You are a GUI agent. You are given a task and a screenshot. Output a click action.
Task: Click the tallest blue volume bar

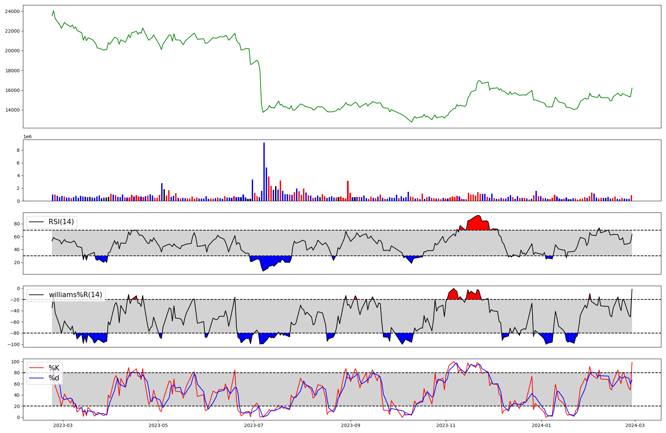[x=264, y=172]
